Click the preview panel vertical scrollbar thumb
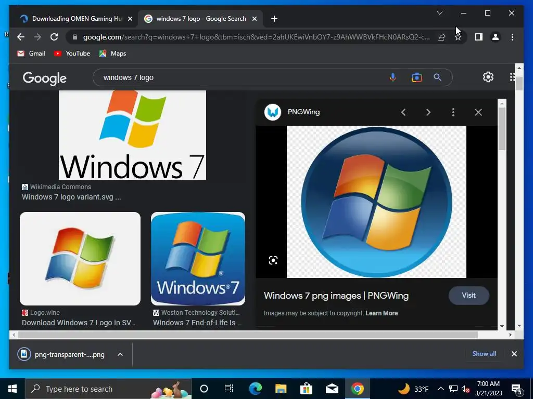 502,129
